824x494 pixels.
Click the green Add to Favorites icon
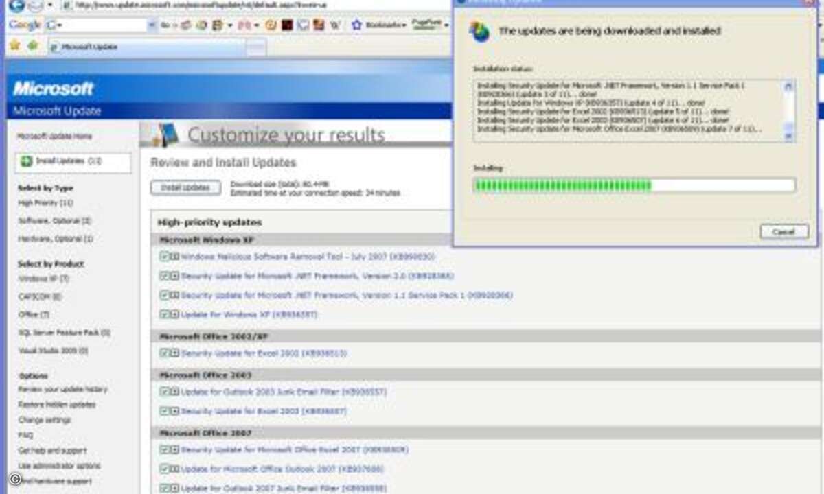tap(32, 45)
